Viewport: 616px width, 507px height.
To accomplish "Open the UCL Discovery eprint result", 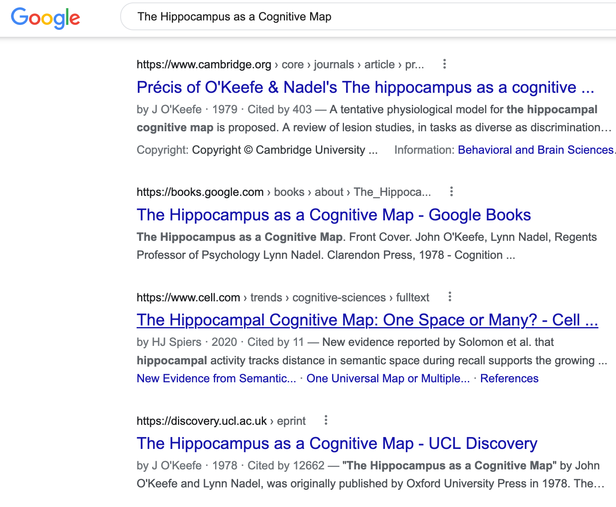I will tap(337, 443).
